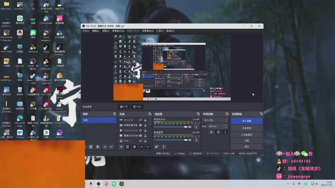Viewport: 335px width, 188px height.
Task: Click the 退出 button in the controls panel
Action: tap(247, 147)
